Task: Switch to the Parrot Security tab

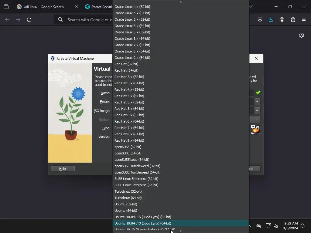Action: 99,7
